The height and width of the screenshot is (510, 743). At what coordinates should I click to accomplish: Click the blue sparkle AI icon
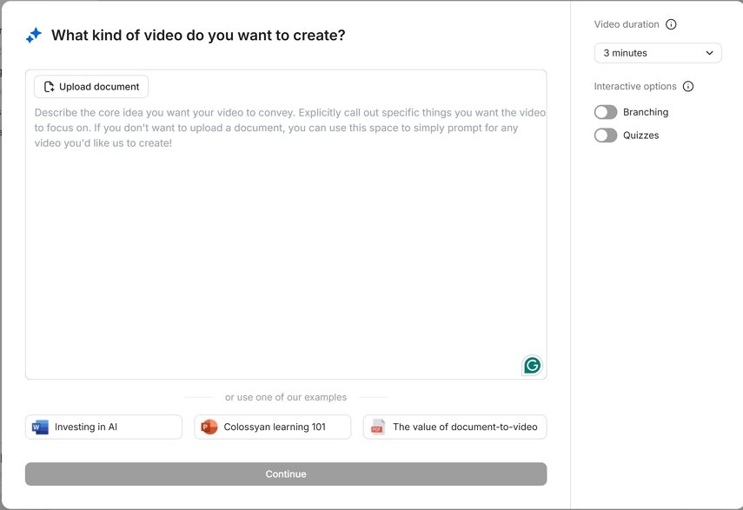34,35
